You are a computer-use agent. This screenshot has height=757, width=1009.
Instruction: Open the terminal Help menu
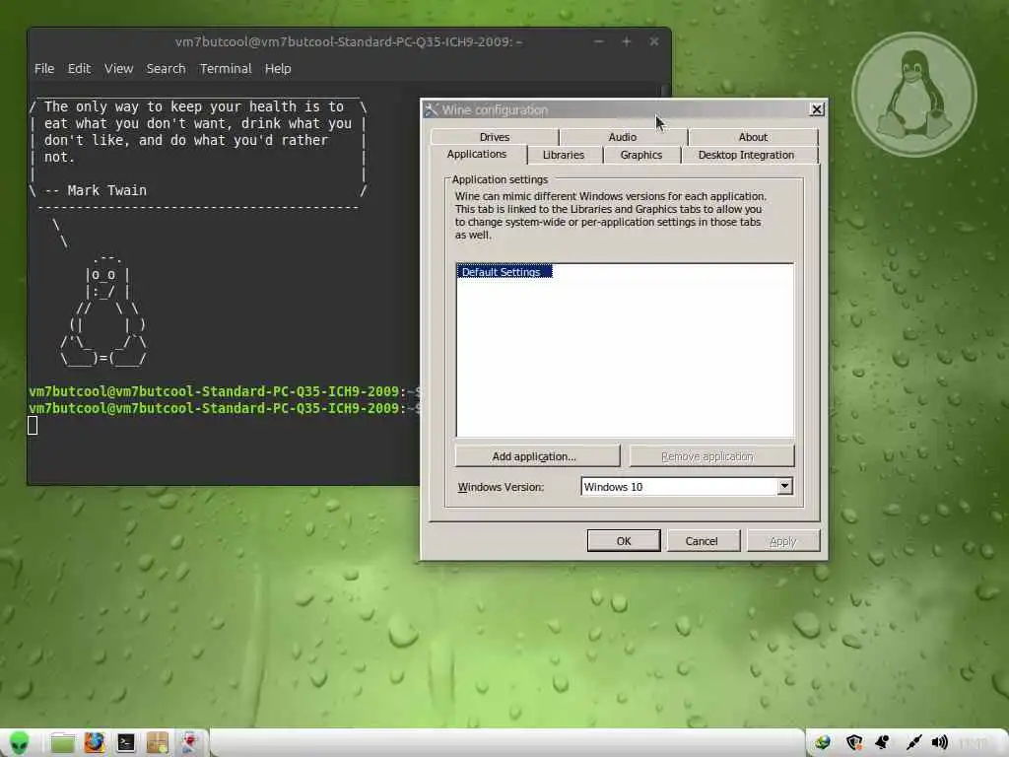278,68
